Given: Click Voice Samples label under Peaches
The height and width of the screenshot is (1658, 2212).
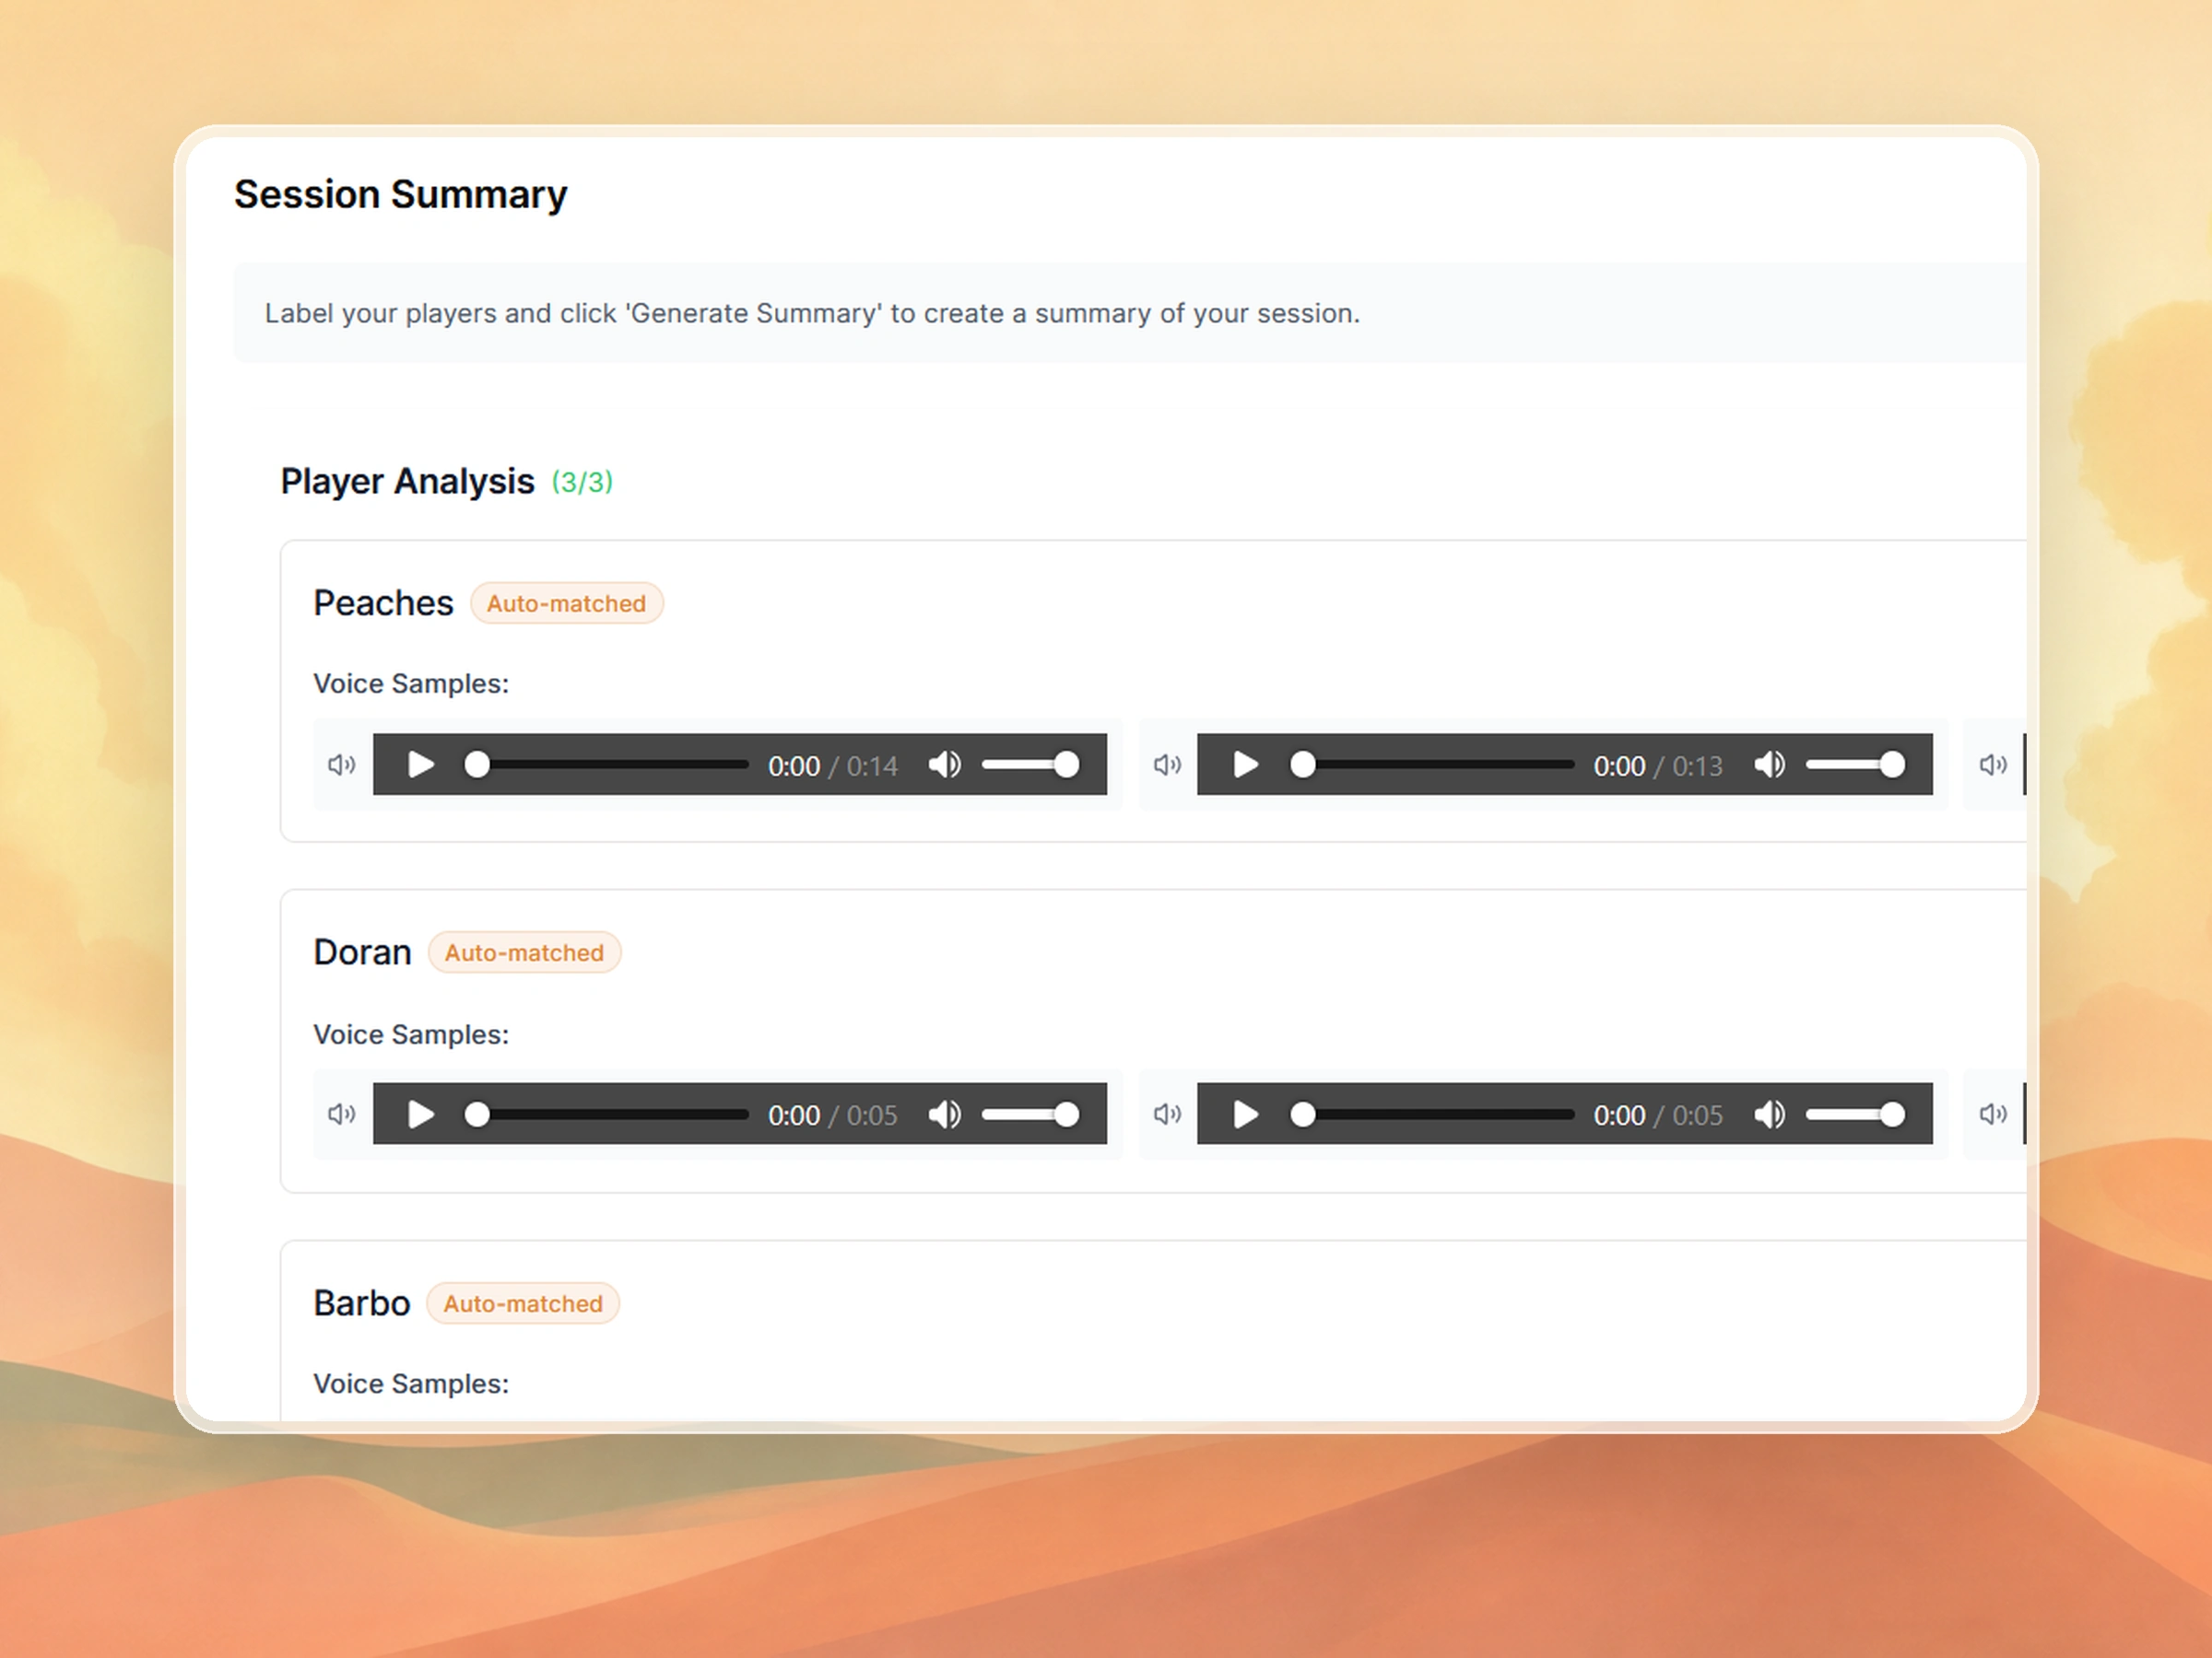Looking at the screenshot, I should [x=411, y=683].
